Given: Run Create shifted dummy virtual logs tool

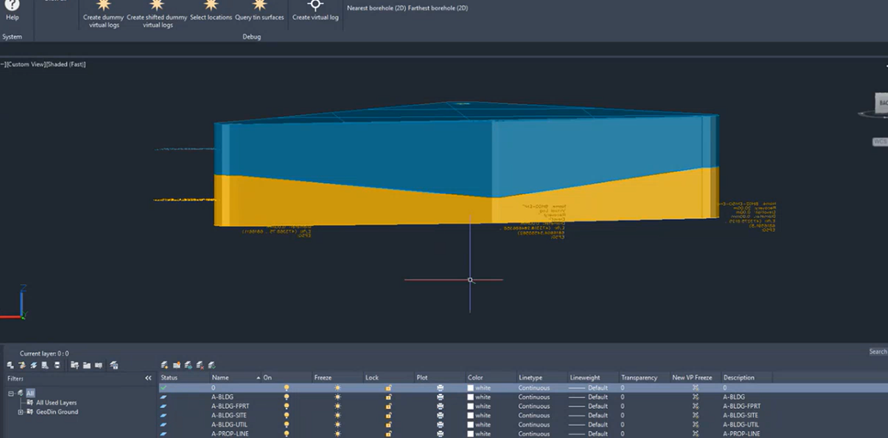Looking at the screenshot, I should coord(156,7).
